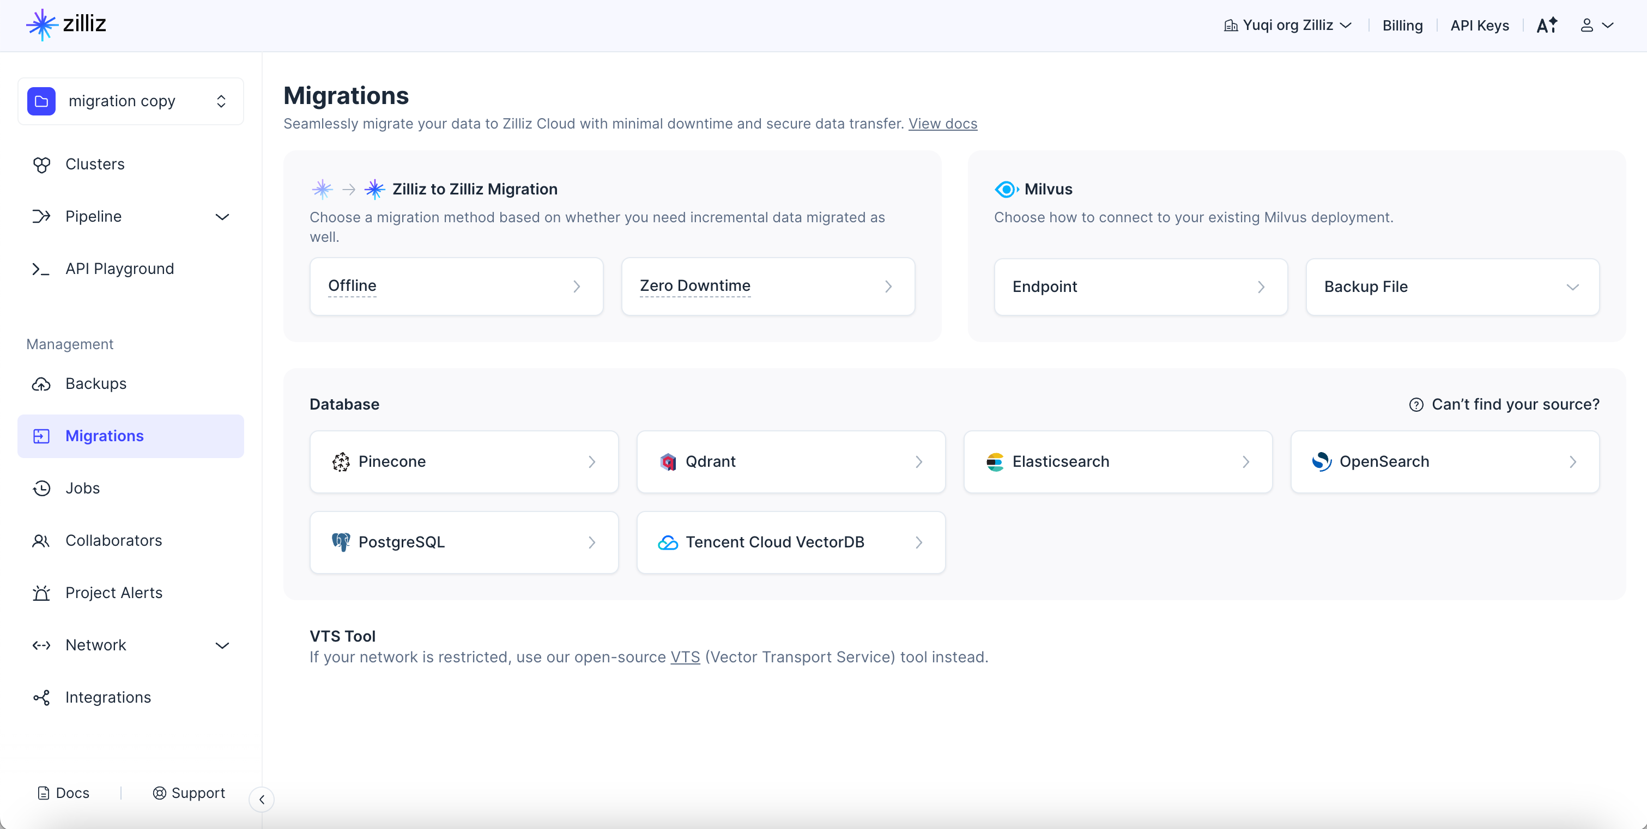Choose Pinecone as migration source
Screen dimensions: 1647x829
click(464, 462)
